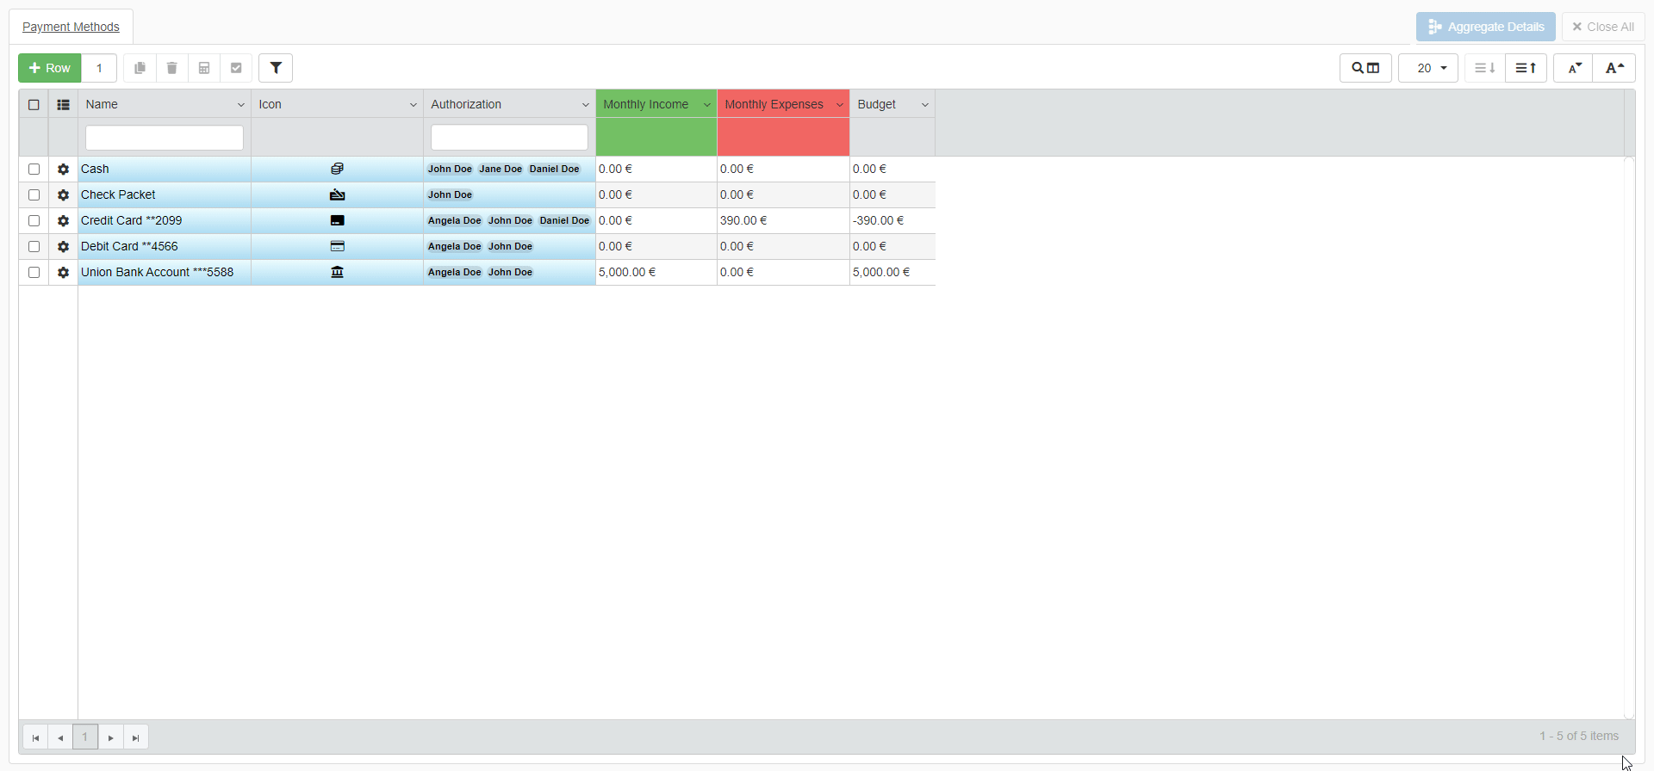
Task: Click the calculator icon in toolbar
Action: point(204,68)
